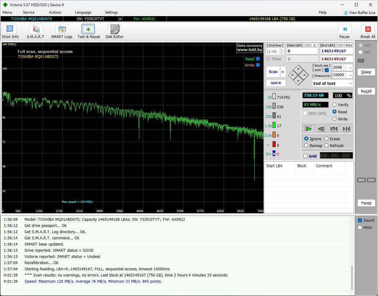
Task: Click the red blocks-over-3s indicator
Action: tap(274, 144)
